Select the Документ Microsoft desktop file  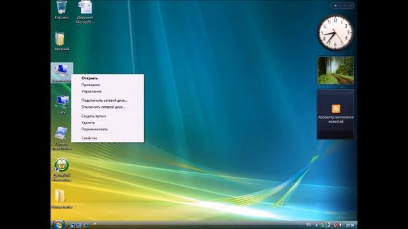coord(85,12)
